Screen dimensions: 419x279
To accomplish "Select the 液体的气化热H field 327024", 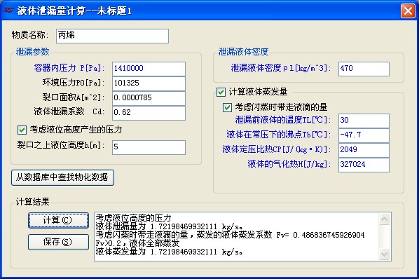I will 364,165.
